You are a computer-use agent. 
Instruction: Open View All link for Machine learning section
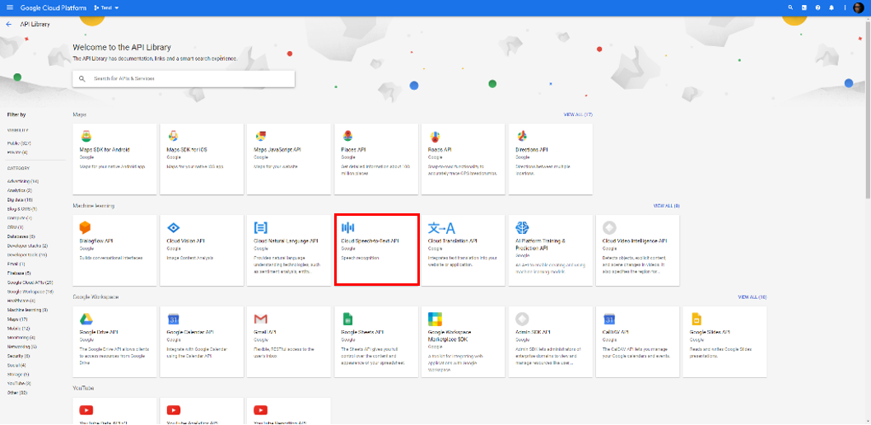tap(667, 206)
